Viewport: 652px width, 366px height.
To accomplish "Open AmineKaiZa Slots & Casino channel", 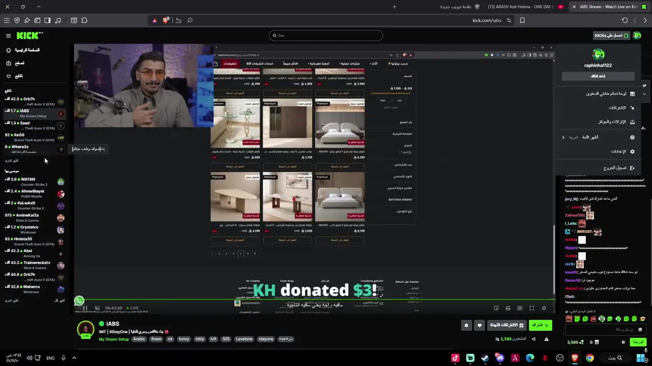I will 34,218.
